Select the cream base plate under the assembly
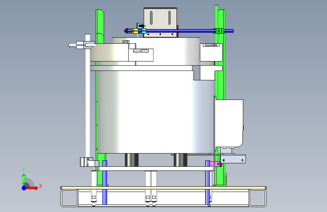The height and width of the screenshot is (212, 327). pyautogui.click(x=164, y=188)
